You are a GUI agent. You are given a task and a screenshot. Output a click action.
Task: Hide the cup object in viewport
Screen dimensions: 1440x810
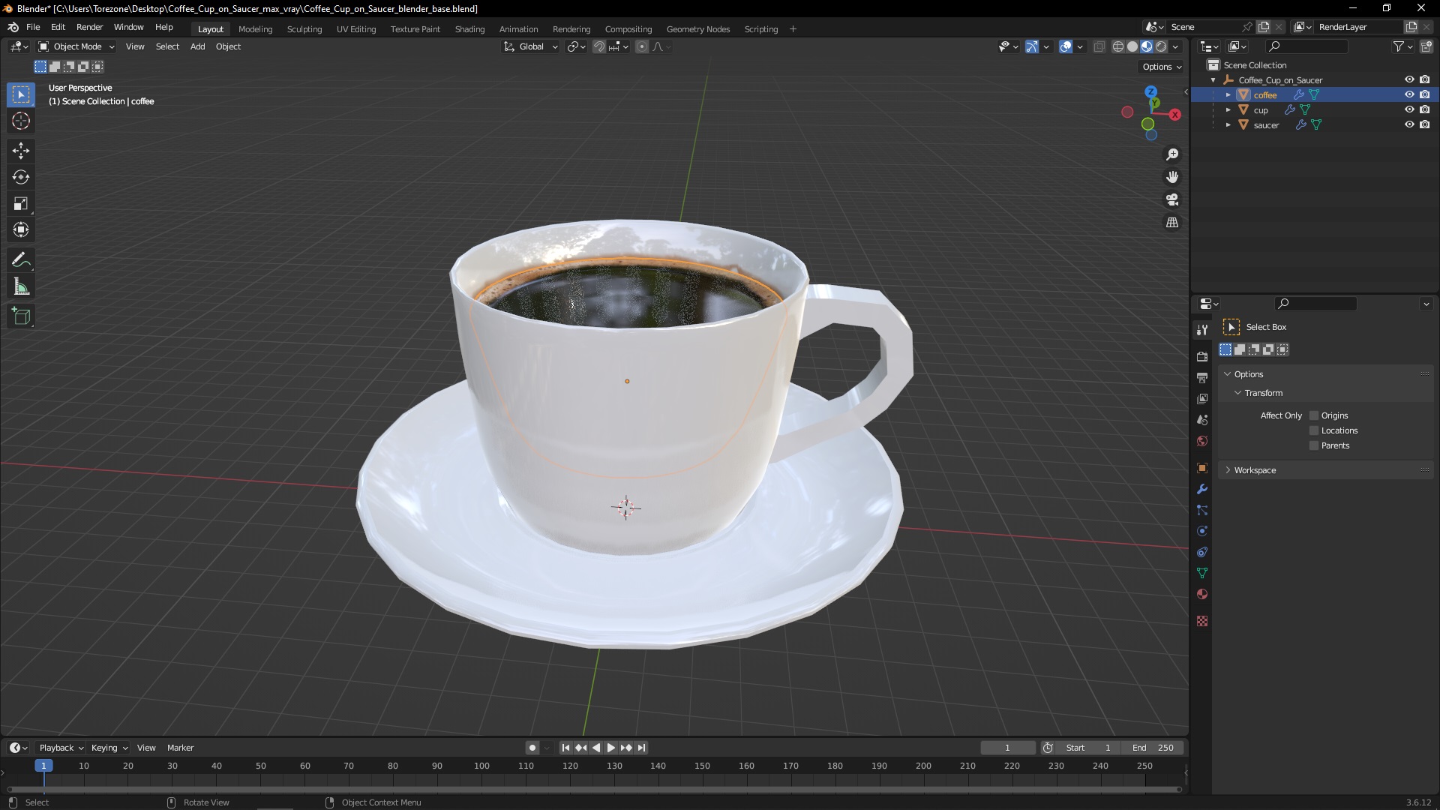1409,109
